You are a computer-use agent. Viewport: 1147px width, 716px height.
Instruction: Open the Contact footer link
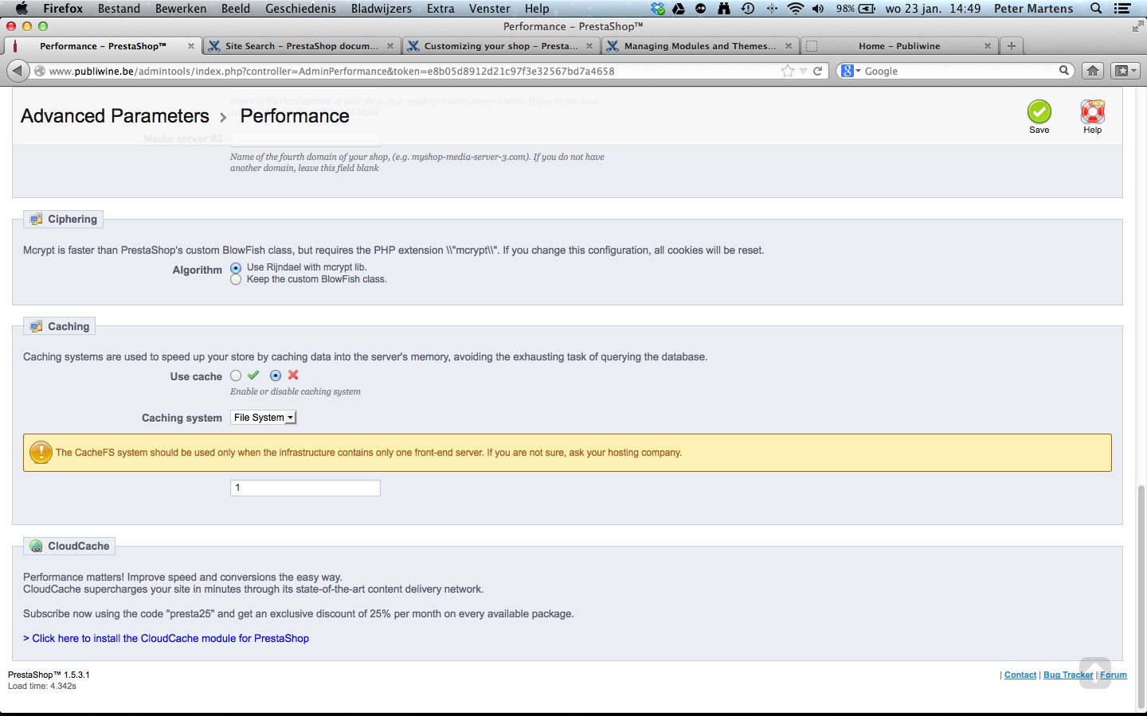click(x=1020, y=675)
